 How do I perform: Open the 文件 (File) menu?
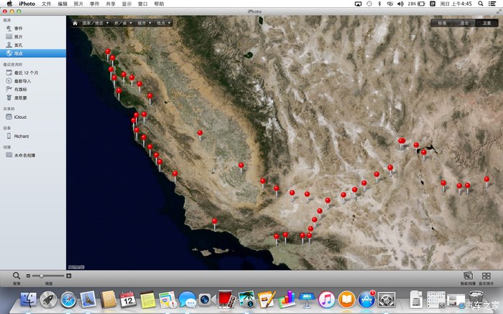(x=46, y=4)
